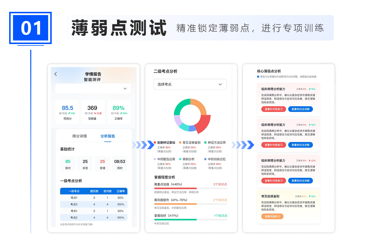367x248 pixels.
Task: Click 查看知识点讲解 in the topmost weakness card
Action: [300, 109]
